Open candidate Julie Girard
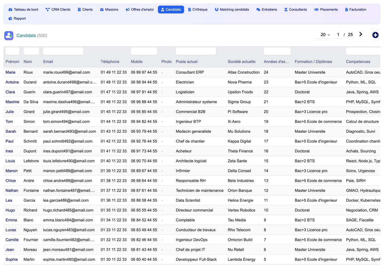384x275 pixels. [10, 112]
